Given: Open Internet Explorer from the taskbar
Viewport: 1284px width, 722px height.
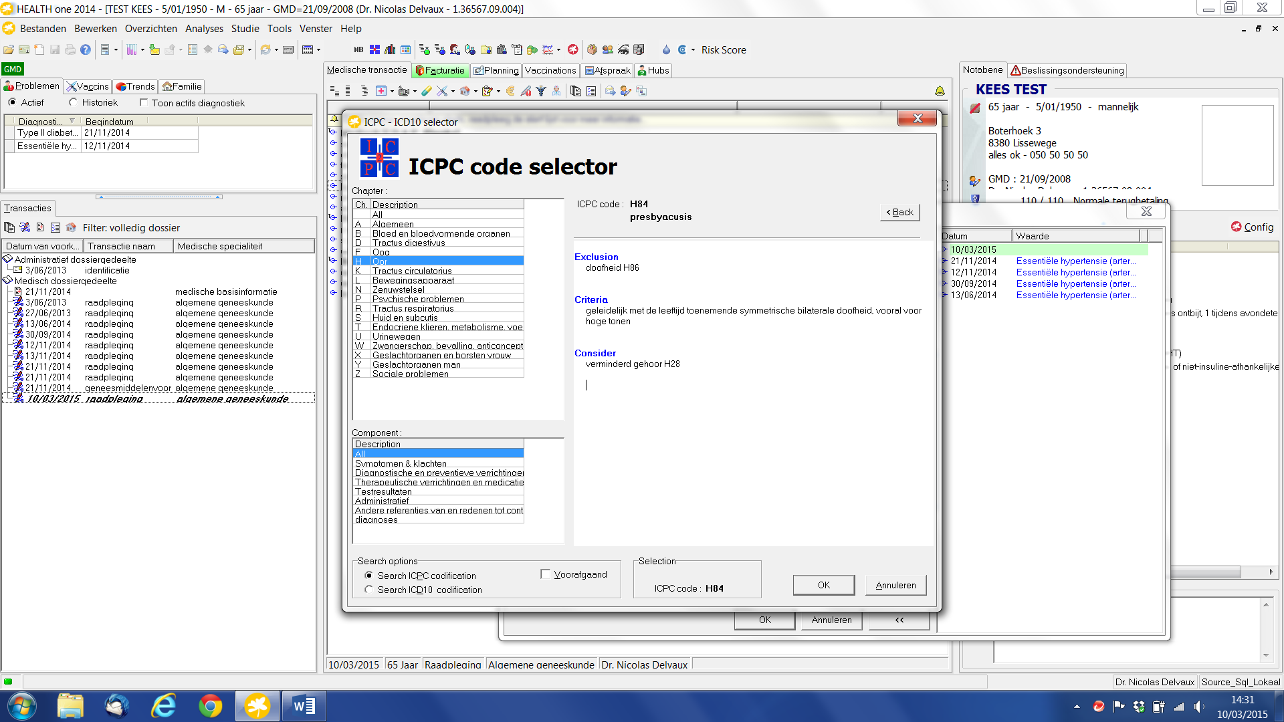Looking at the screenshot, I should pos(163,706).
